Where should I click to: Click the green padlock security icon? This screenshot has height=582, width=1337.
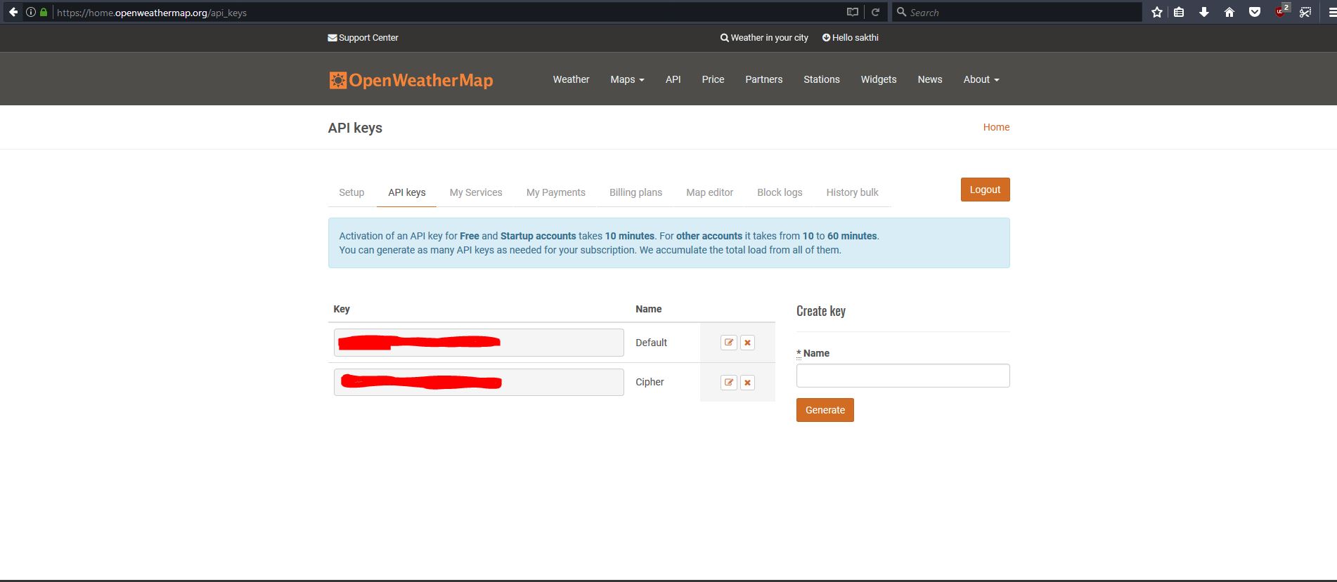point(44,12)
